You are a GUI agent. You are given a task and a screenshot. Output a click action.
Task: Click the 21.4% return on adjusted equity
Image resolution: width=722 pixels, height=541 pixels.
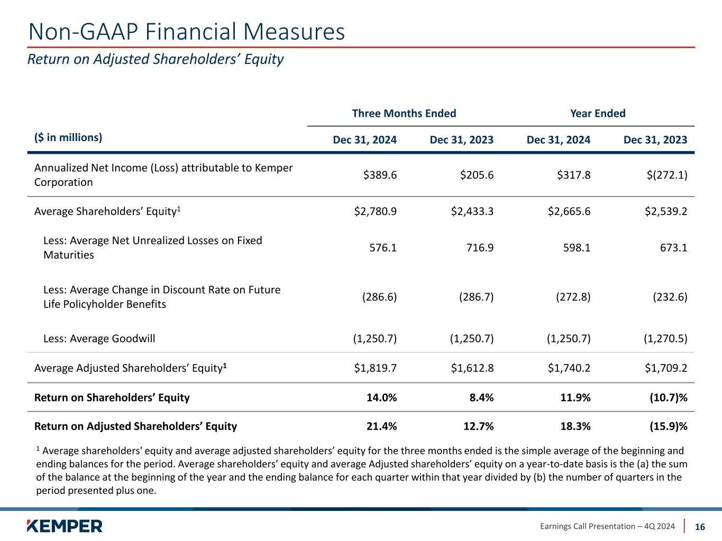click(x=382, y=426)
